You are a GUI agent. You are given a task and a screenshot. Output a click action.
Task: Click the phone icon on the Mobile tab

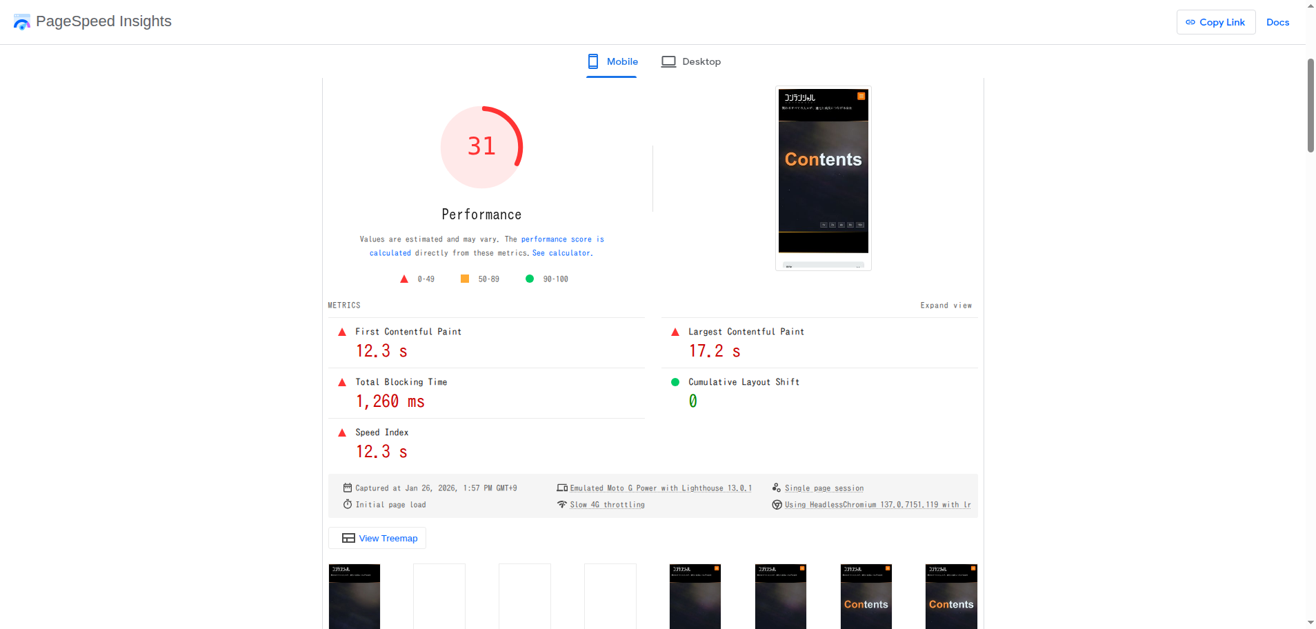(593, 61)
